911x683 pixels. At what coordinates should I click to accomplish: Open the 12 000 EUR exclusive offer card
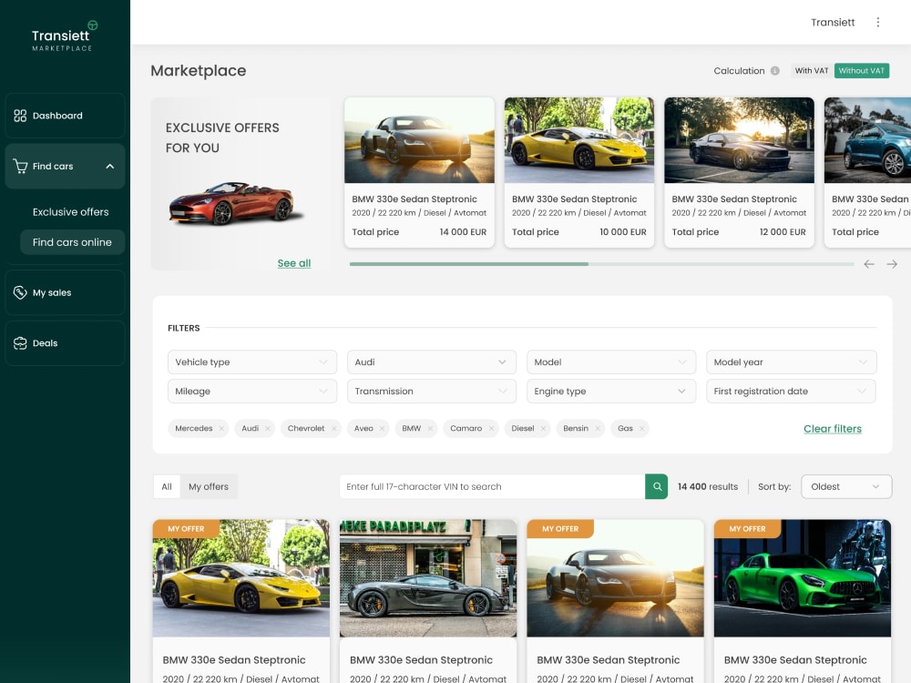pos(739,172)
